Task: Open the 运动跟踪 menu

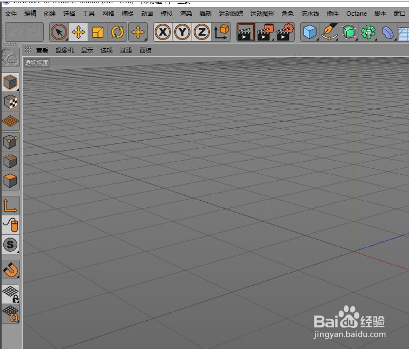Action: 231,14
